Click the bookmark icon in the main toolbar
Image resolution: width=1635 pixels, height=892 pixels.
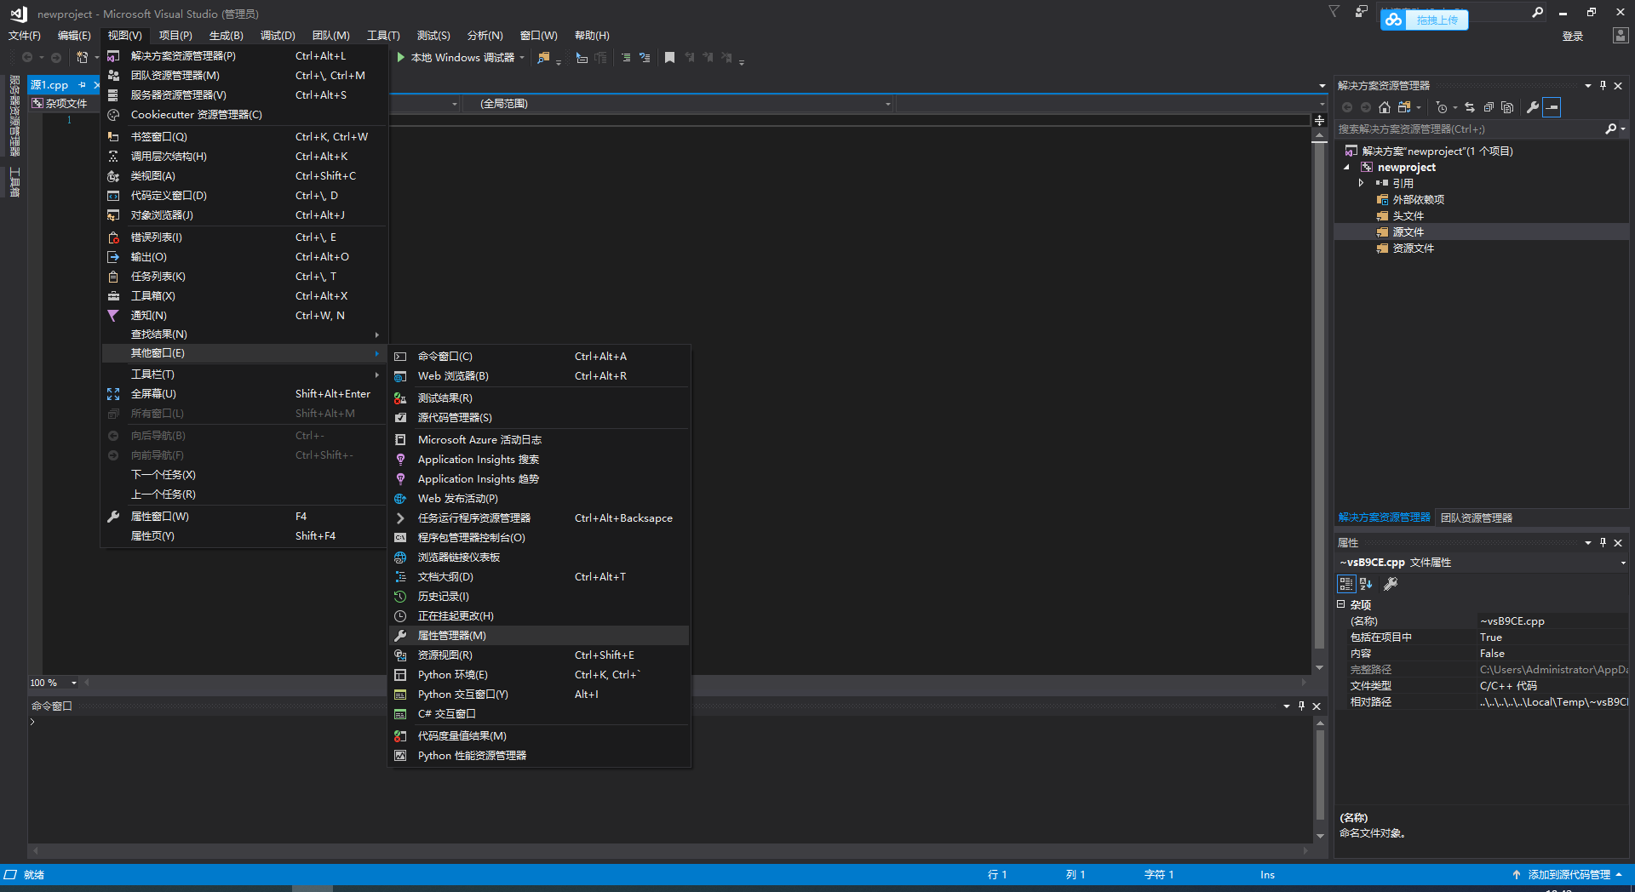pyautogui.click(x=670, y=58)
